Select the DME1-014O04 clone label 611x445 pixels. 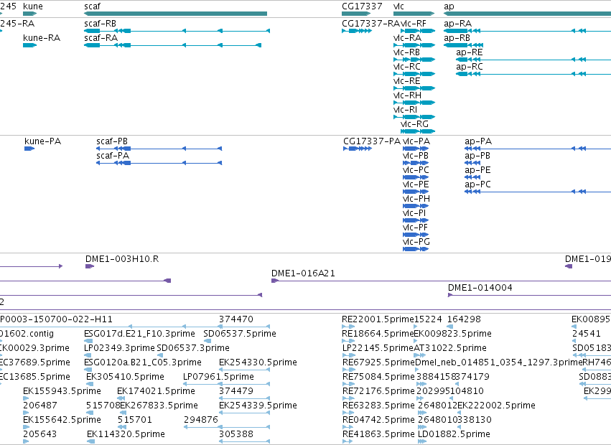480,288
